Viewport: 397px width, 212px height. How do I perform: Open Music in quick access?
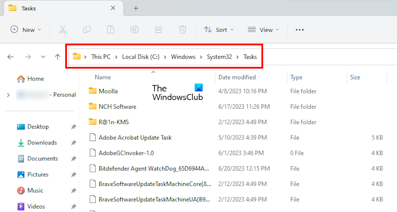pyautogui.click(x=30, y=190)
